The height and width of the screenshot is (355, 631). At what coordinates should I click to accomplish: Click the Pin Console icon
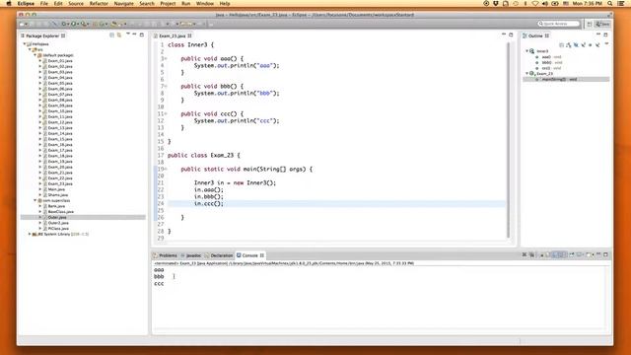572,254
